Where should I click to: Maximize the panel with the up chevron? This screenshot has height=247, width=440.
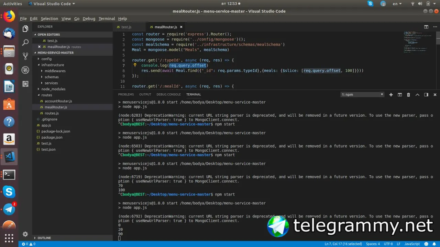(417, 95)
